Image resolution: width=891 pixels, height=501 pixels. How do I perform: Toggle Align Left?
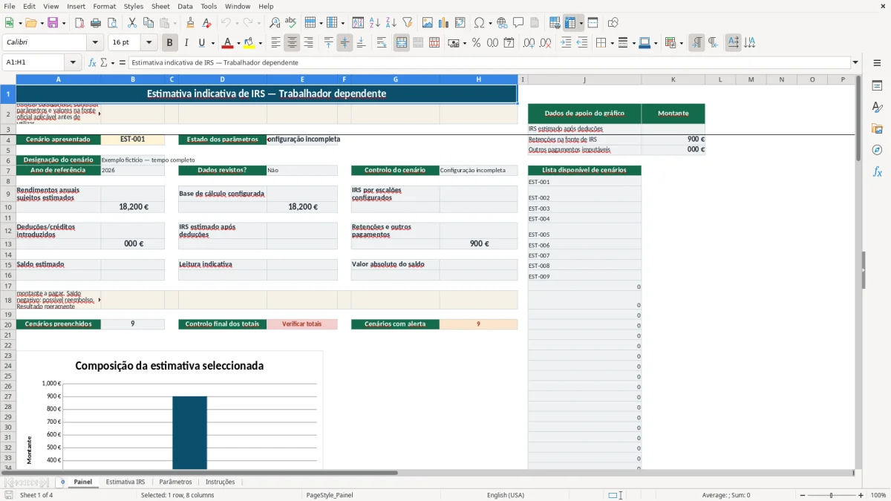point(276,43)
